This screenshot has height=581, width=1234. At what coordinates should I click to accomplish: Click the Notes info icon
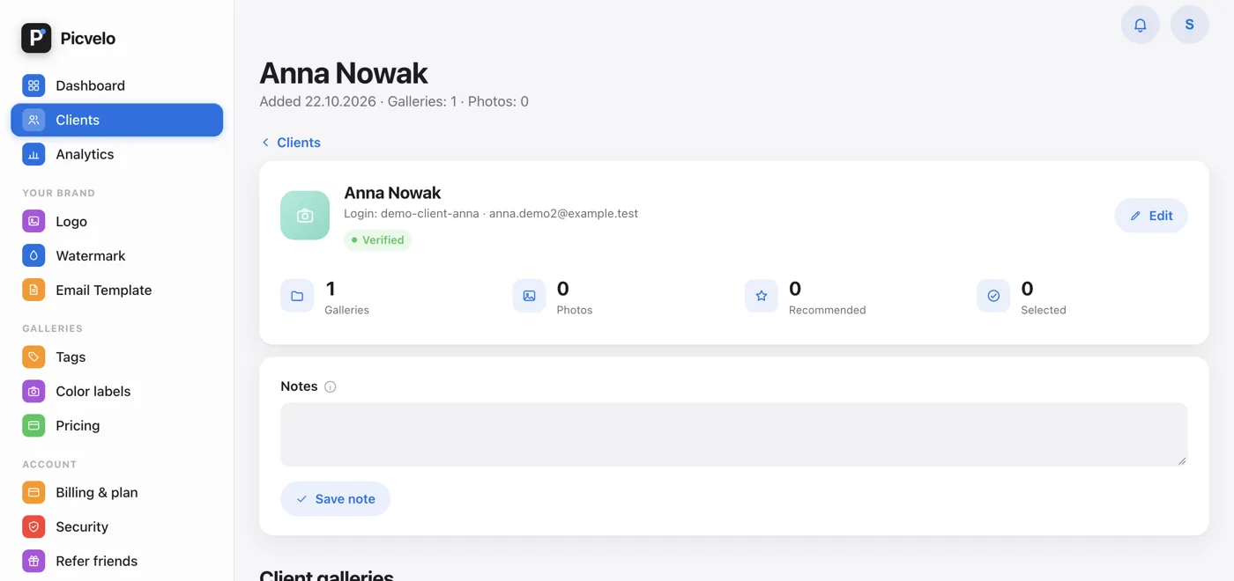[x=330, y=386]
